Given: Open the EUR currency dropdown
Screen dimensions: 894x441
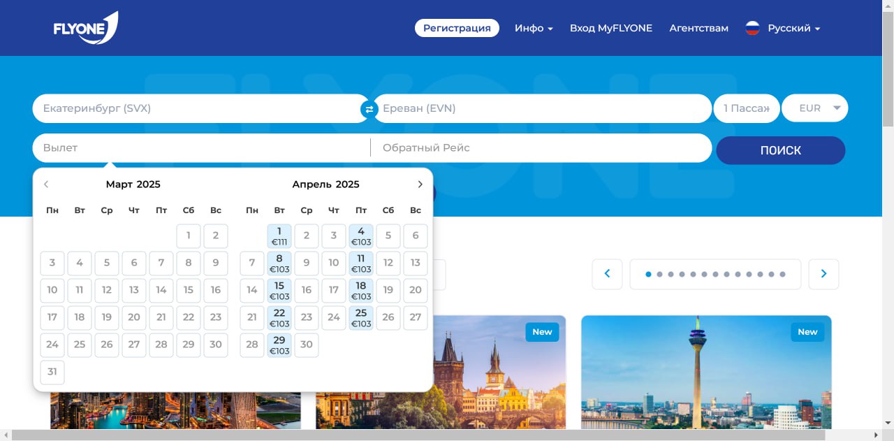Looking at the screenshot, I should tap(814, 108).
